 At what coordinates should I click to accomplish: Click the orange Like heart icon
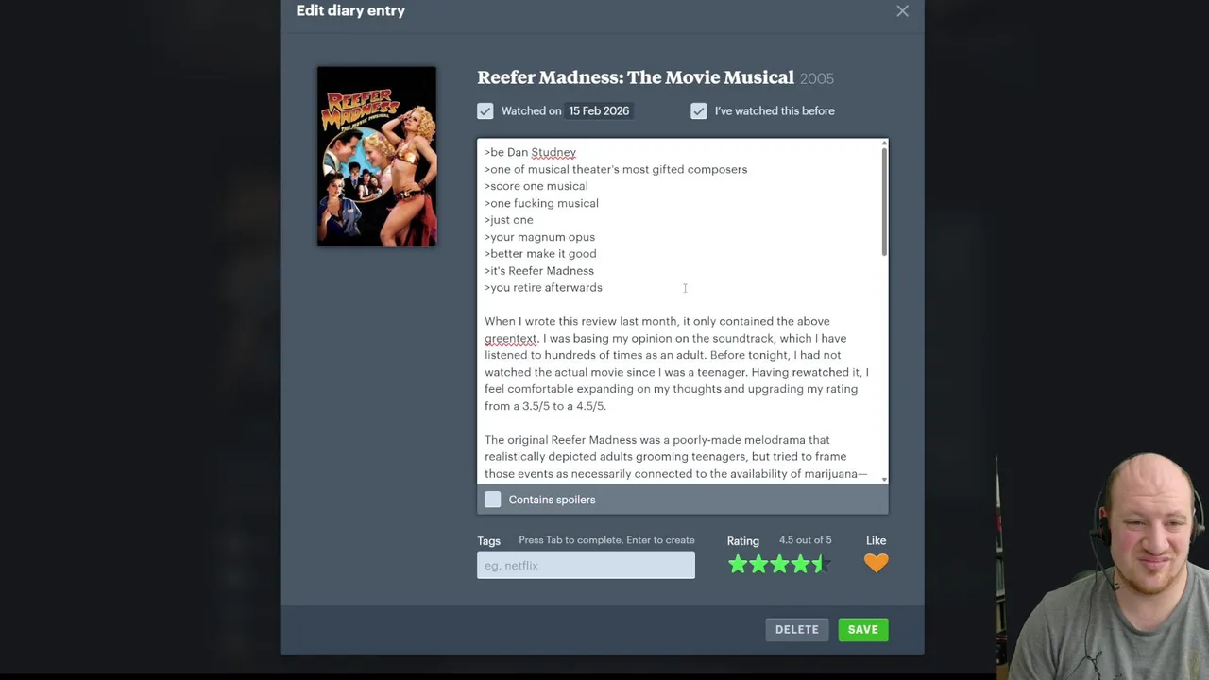[x=876, y=564]
